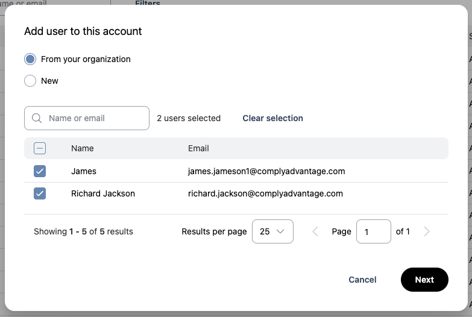
Task: Select the 'From your organization' radio button
Action: [x=30, y=59]
